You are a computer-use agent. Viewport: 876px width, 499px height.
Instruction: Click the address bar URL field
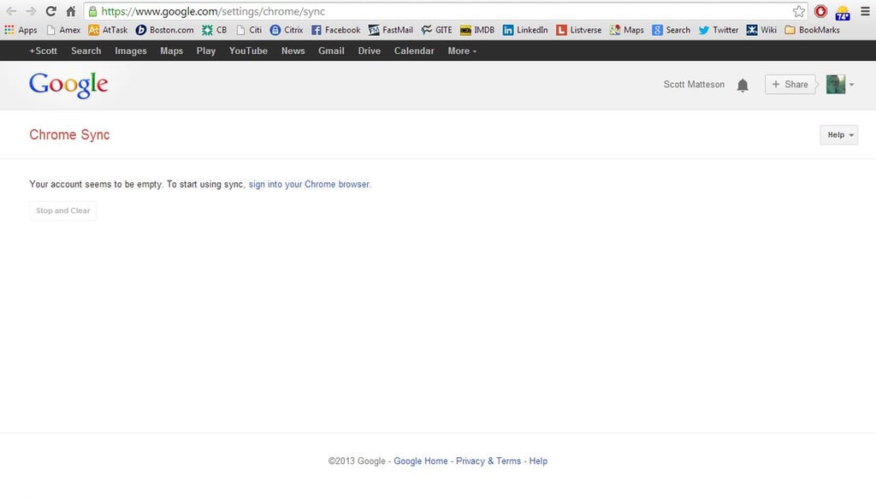(x=444, y=11)
